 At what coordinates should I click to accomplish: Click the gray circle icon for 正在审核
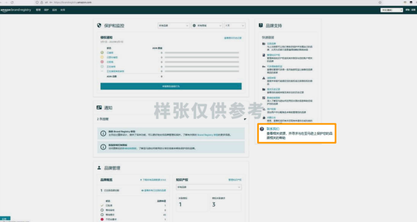tap(102, 66)
